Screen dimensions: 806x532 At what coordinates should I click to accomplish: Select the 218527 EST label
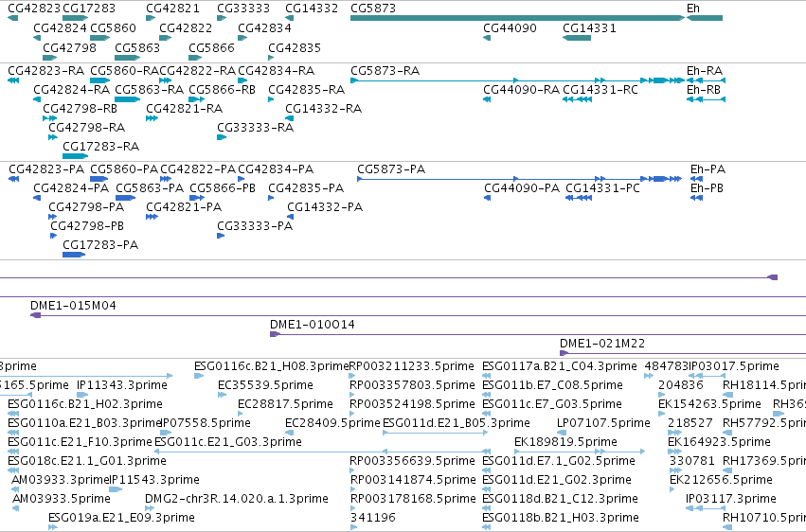(x=690, y=423)
